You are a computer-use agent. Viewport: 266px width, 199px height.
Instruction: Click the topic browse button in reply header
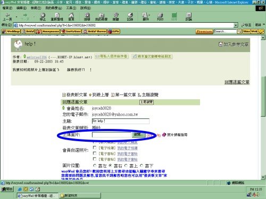coord(146,102)
